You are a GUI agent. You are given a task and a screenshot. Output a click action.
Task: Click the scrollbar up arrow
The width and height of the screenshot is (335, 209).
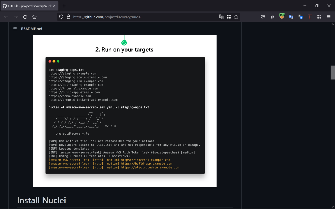tap(332, 24)
